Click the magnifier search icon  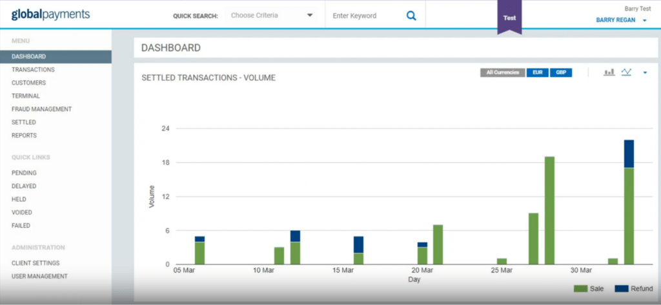411,16
